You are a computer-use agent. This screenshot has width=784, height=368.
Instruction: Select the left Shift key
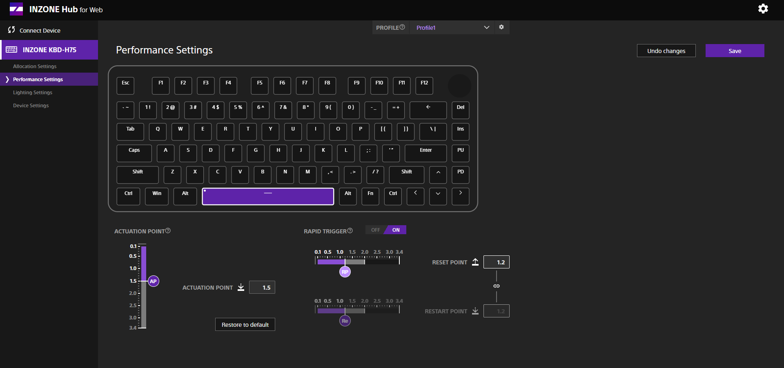pos(138,175)
